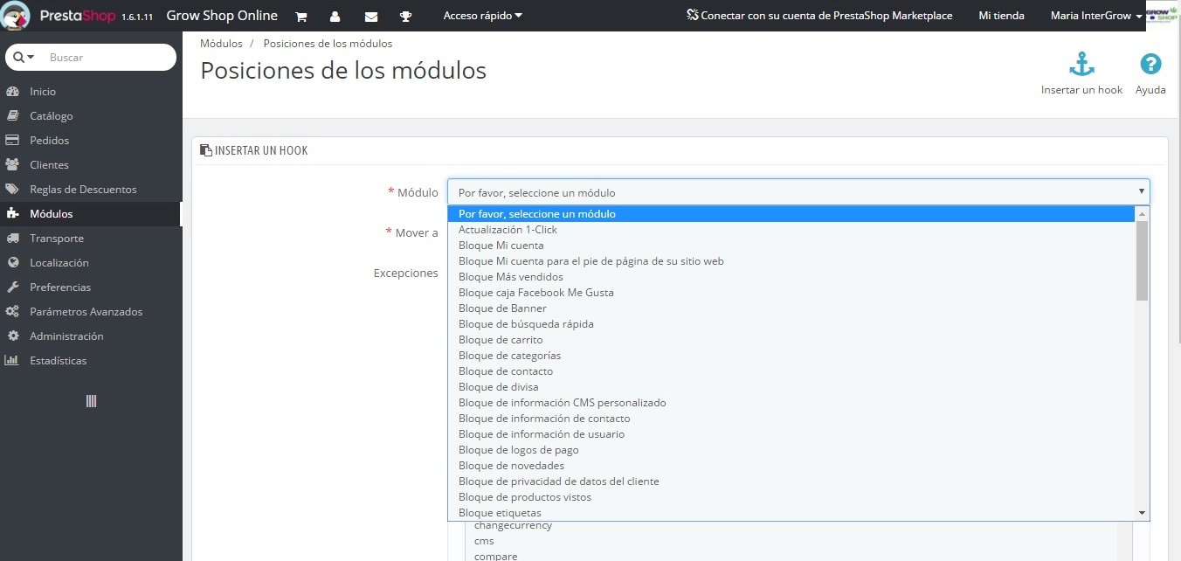Click Conectar con su cuenta de PrestaShop Marketplace

coord(819,16)
